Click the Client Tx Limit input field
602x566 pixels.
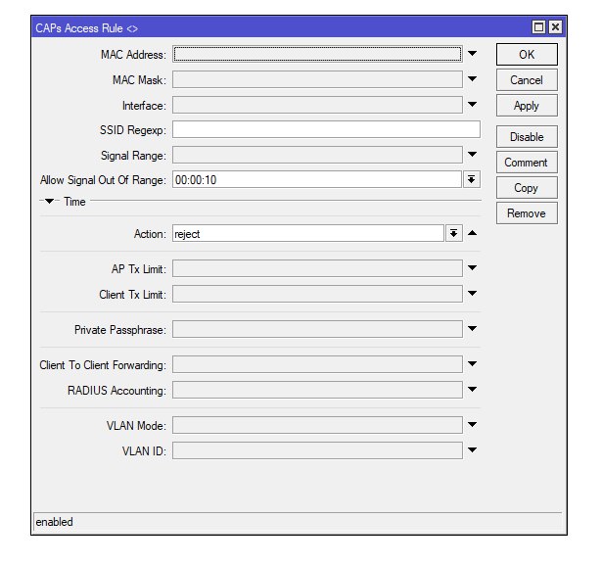point(317,294)
